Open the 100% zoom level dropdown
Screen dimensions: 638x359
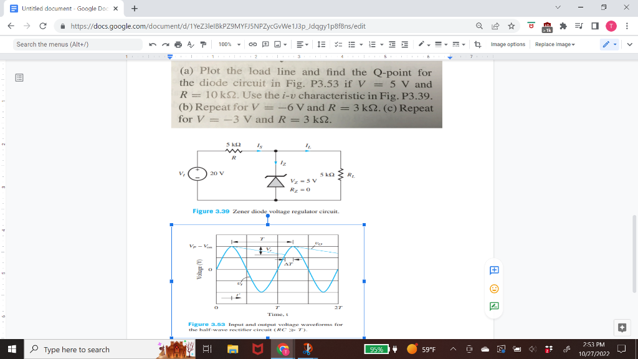[x=229, y=44]
